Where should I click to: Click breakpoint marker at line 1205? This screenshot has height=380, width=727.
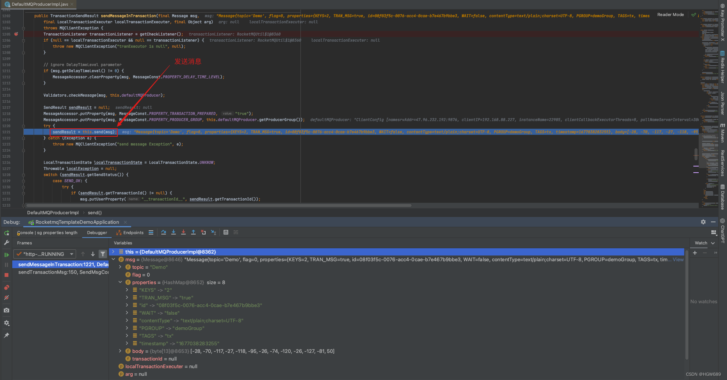coord(16,34)
